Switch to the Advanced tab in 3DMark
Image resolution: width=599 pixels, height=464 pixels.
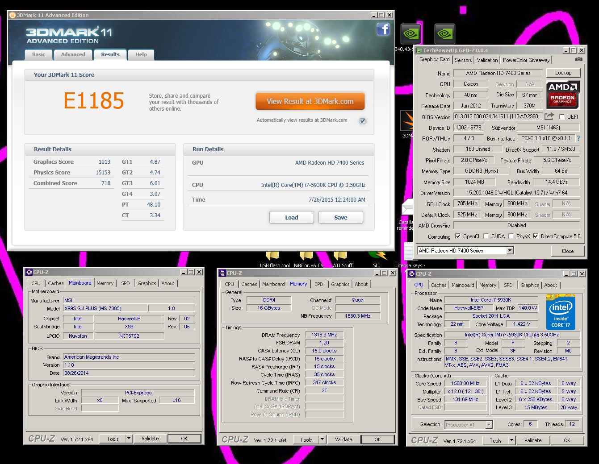coord(73,54)
